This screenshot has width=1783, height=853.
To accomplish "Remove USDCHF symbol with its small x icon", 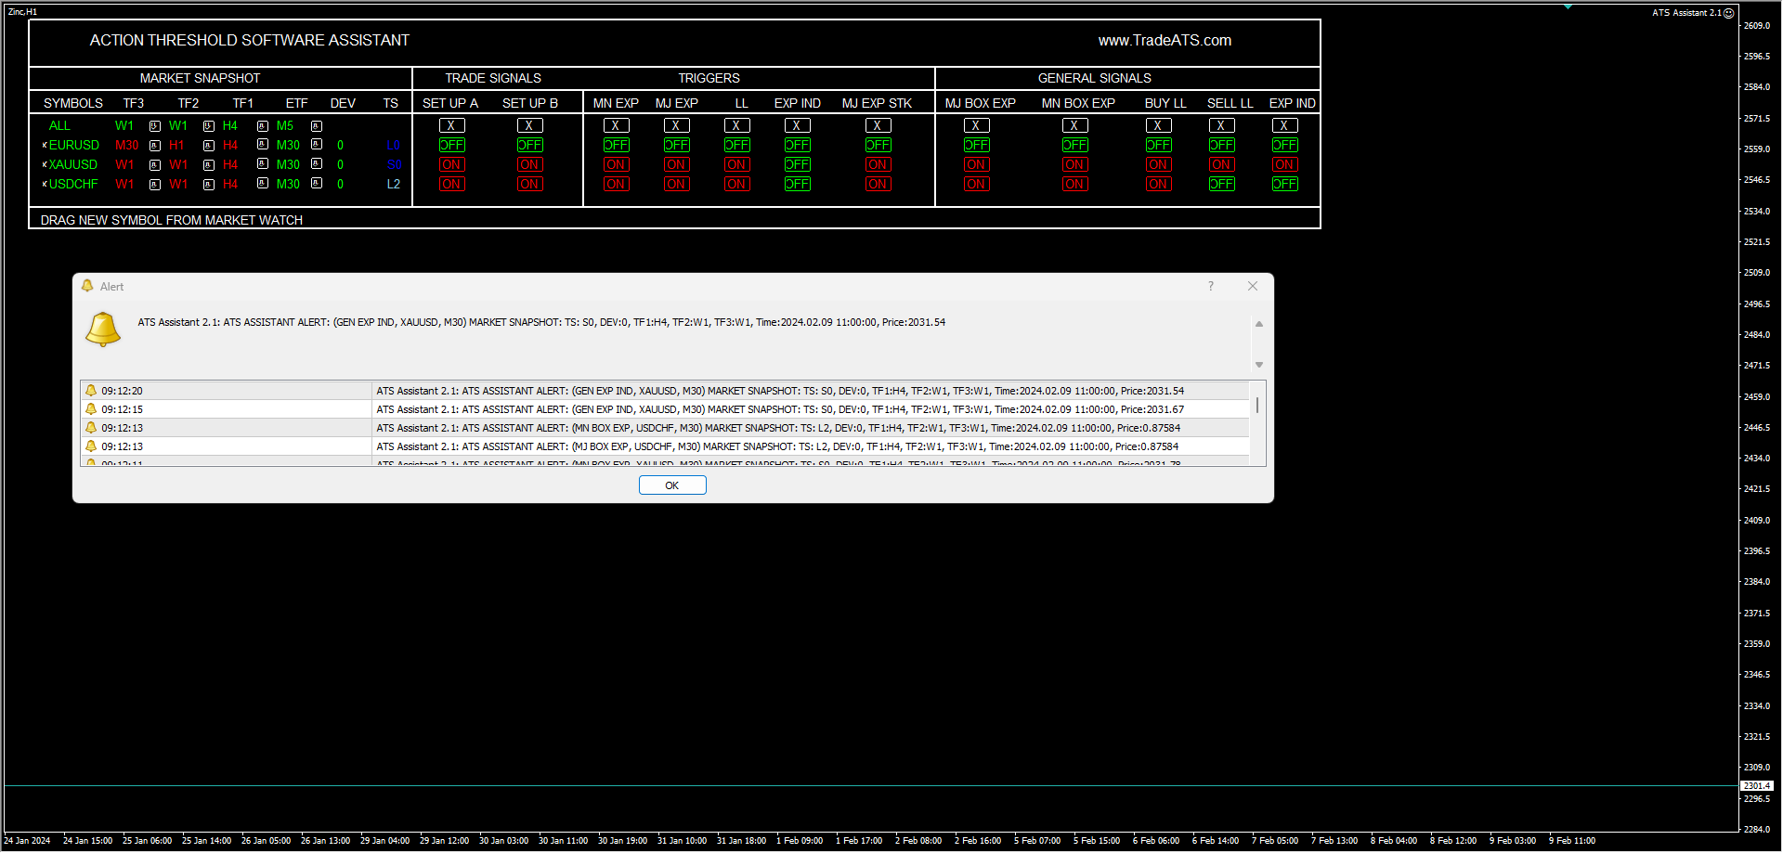I will (45, 185).
